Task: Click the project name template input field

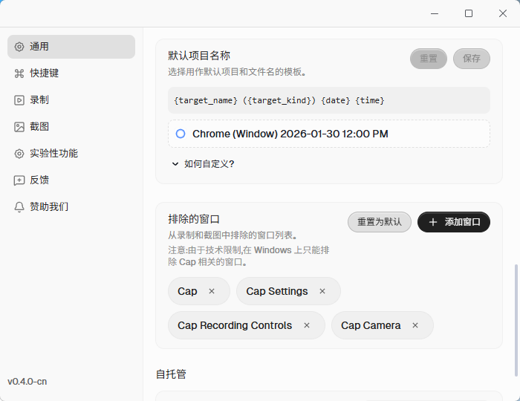Action: pyautogui.click(x=328, y=100)
